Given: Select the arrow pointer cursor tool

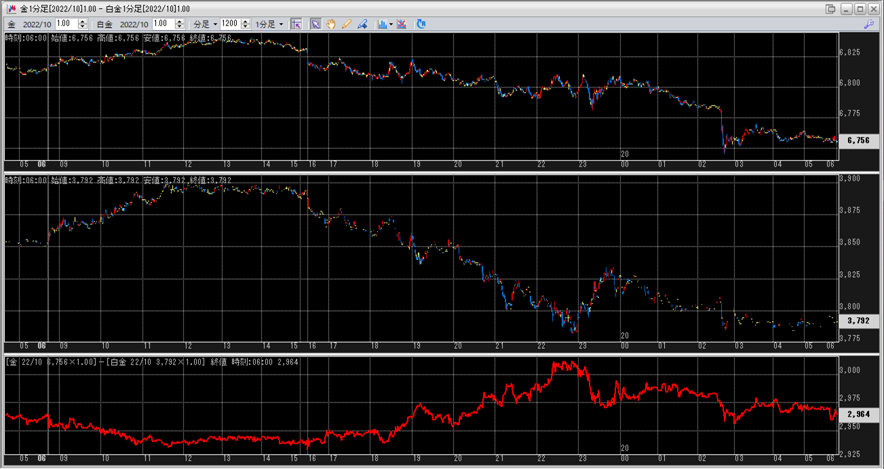Looking at the screenshot, I should pyautogui.click(x=315, y=24).
